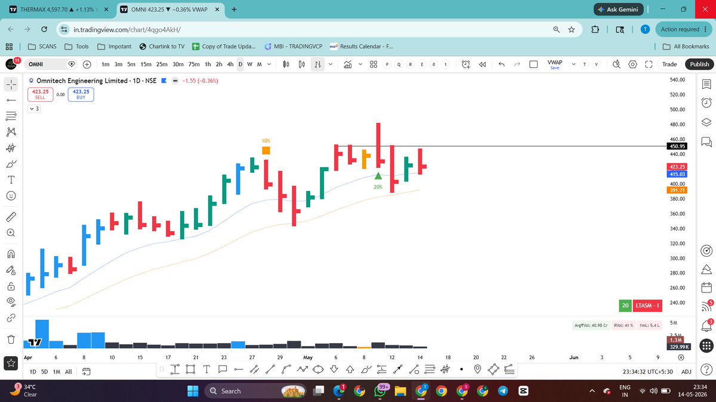Select the 1m timeframe
Image resolution: width=716 pixels, height=402 pixels.
(106, 64)
